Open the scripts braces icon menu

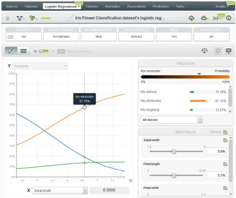click(217, 18)
